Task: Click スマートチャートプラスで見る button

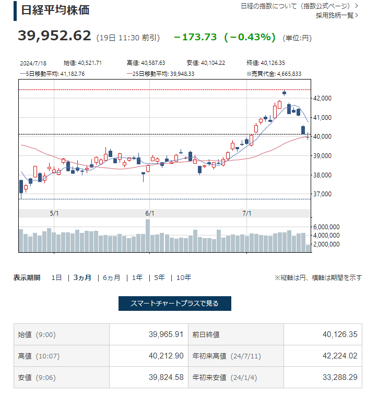Action: (175, 304)
